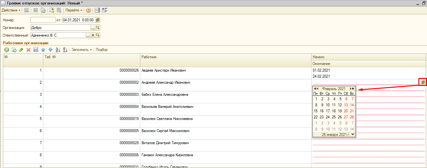Click the copy document icon in top toolbar
The image size is (427, 168).
click(43, 10)
